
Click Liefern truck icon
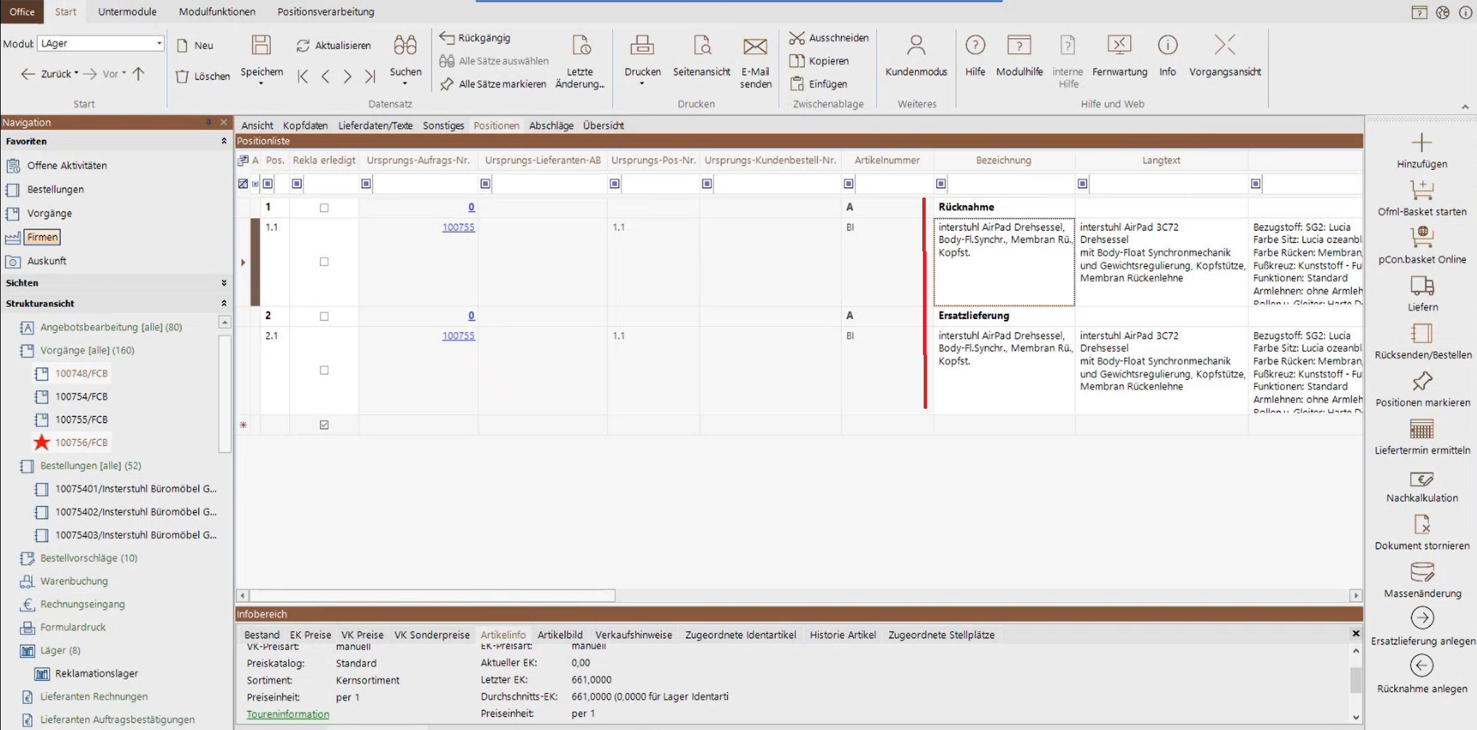[x=1422, y=285]
